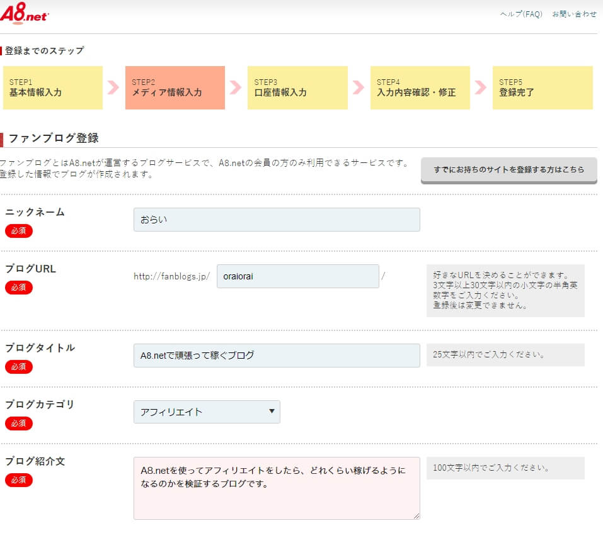This screenshot has height=533, width=603.
Task: Click the ブログタイトル field label
Action: (x=40, y=348)
